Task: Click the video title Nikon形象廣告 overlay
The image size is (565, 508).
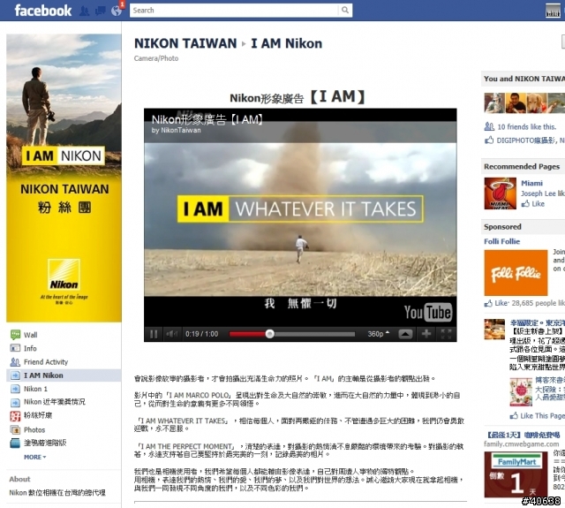Action: (x=207, y=119)
